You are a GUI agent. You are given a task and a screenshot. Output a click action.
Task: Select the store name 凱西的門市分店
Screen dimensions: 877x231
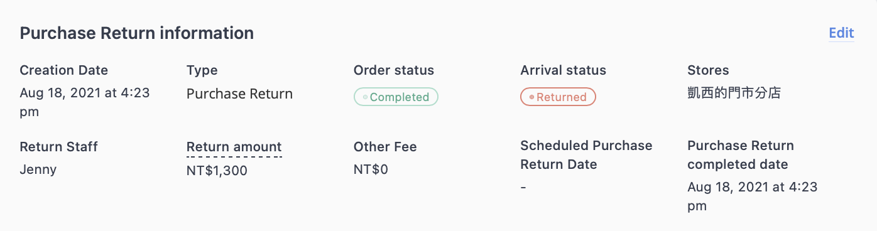click(x=734, y=94)
